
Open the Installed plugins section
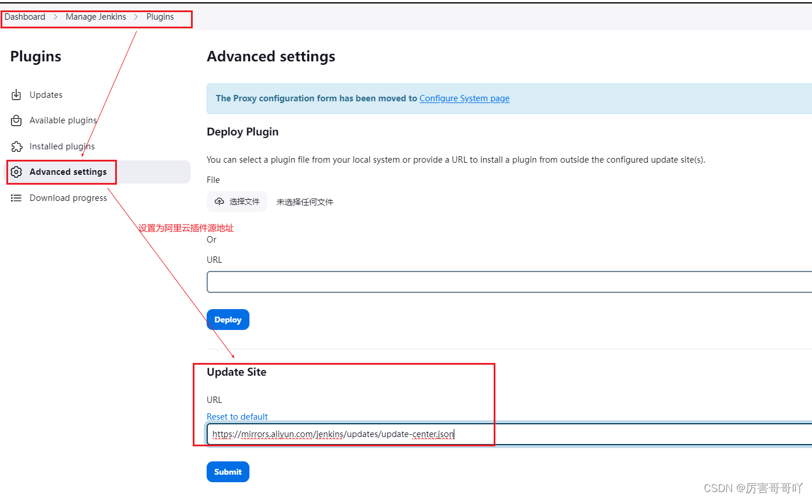(x=62, y=146)
